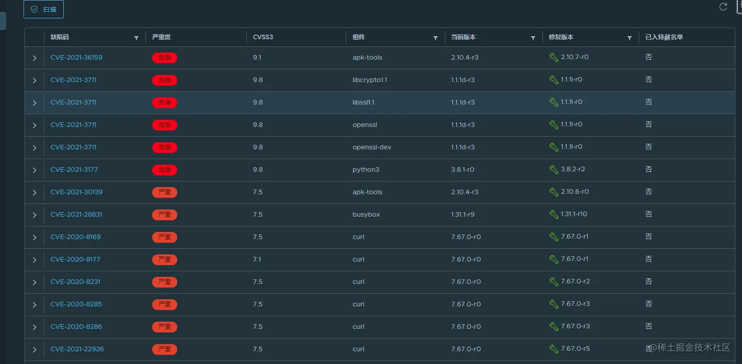Expand the CVE-2021-30139 row
The image size is (742, 364).
pyautogui.click(x=35, y=193)
